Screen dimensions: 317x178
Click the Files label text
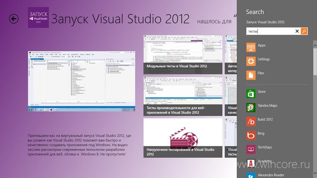(261, 73)
